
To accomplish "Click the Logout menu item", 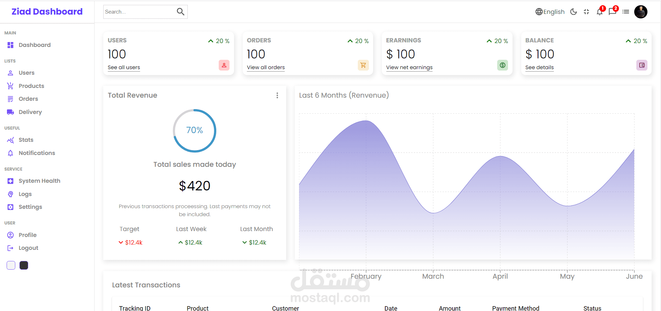I will [29, 248].
